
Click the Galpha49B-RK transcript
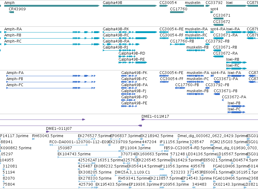[x=130, y=32]
